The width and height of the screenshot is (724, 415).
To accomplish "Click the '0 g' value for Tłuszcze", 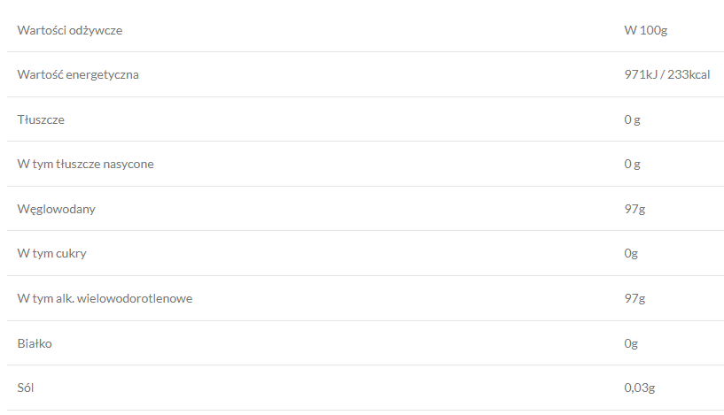I will click(x=632, y=119).
